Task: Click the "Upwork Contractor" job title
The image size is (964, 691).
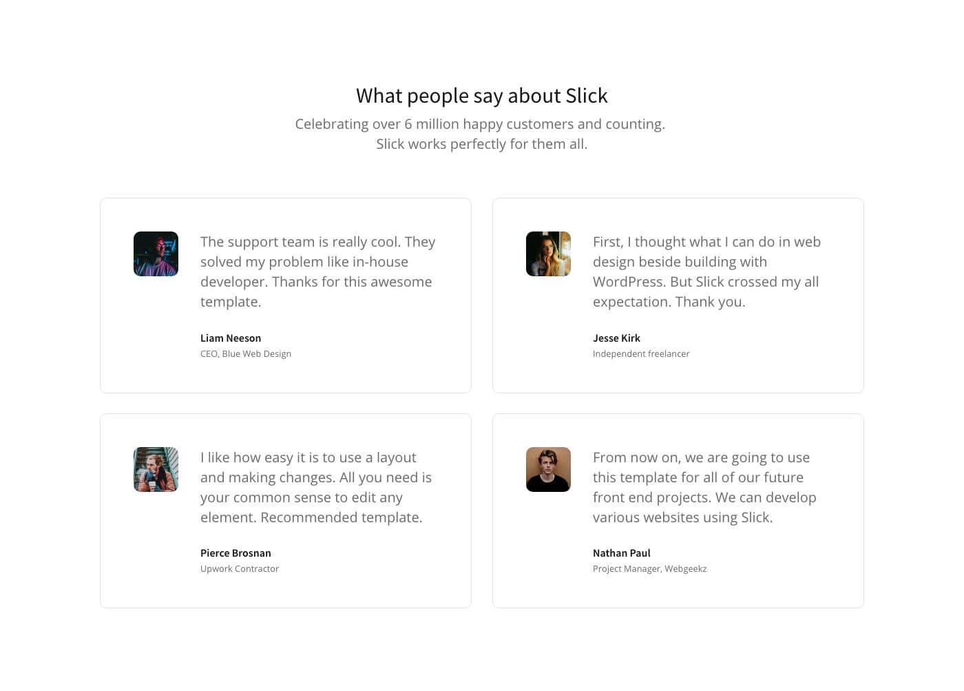Action: (x=240, y=569)
